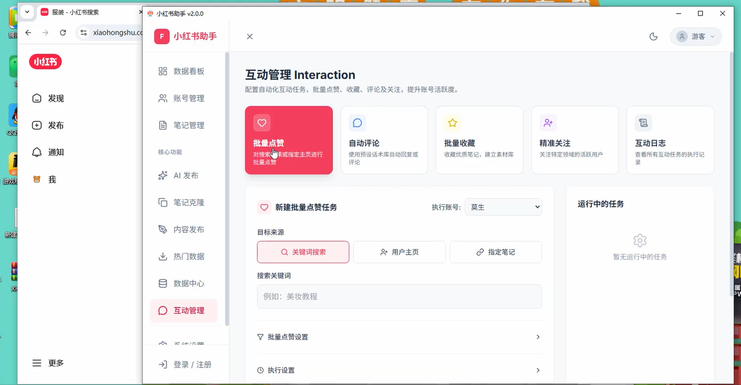Open the 数据中心 data center
The image size is (741, 385).
point(185,283)
